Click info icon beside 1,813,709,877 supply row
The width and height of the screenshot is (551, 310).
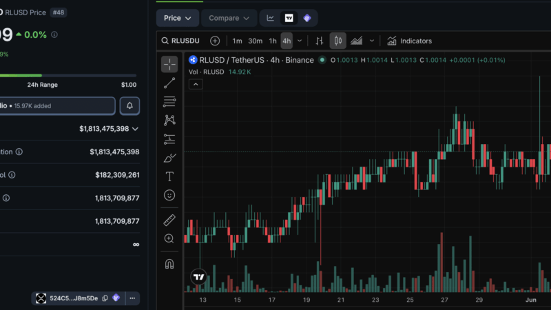[x=6, y=198]
